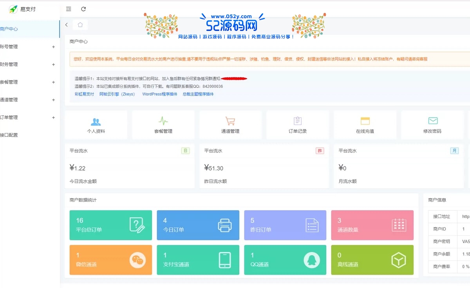Image resolution: width=470 pixels, height=288 pixels.
Task: Click the 今日订单 printer tile
Action: [198, 225]
